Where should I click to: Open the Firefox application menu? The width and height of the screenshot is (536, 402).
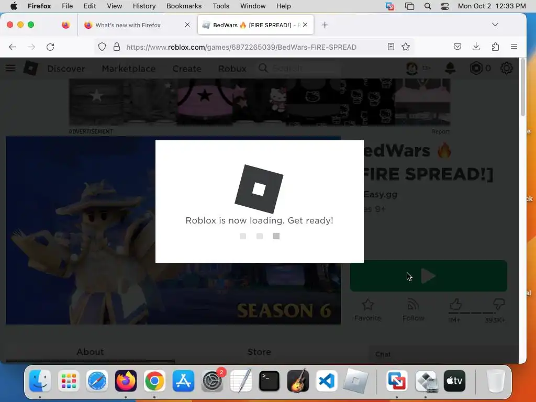514,47
